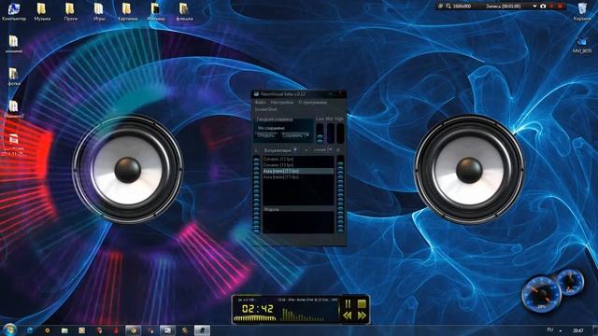Skip to previous track in player
Image resolution: width=598 pixels, height=336 pixels.
coord(348,315)
